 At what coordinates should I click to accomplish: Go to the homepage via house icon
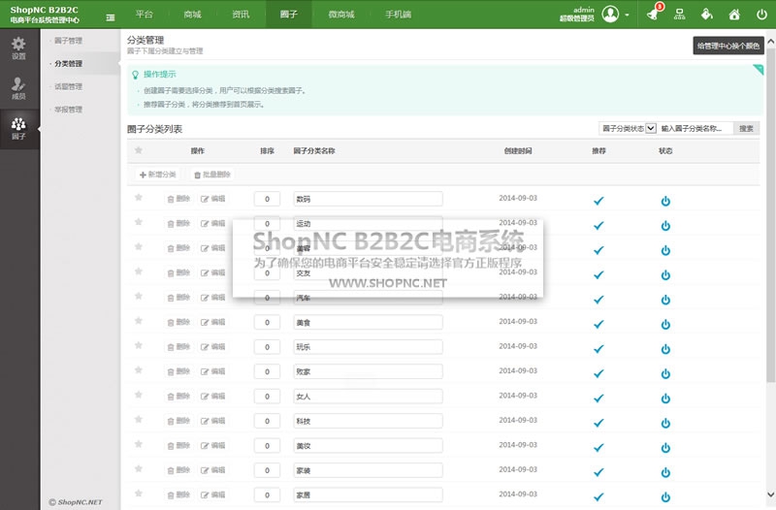[734, 15]
